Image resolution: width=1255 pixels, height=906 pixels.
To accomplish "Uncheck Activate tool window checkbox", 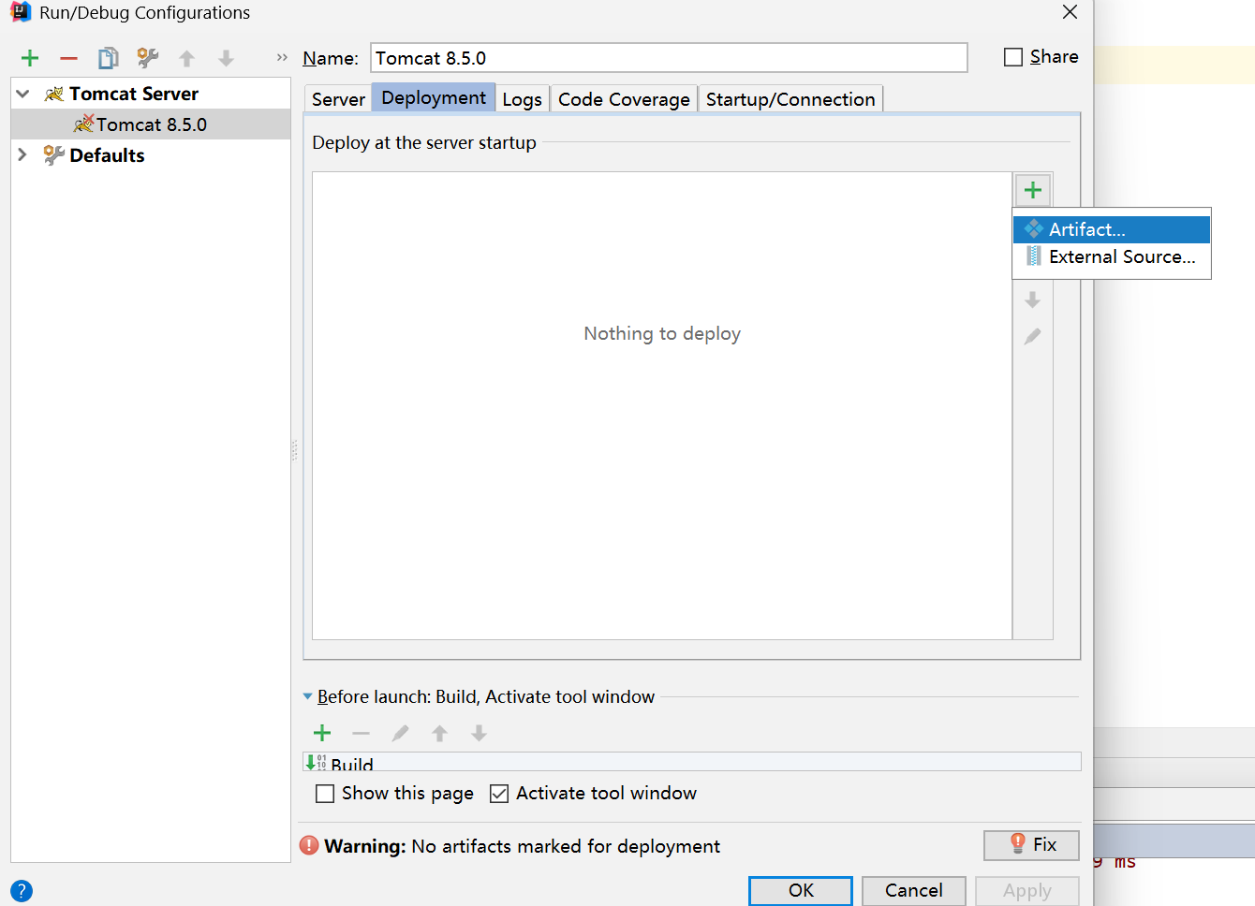I will click(499, 794).
